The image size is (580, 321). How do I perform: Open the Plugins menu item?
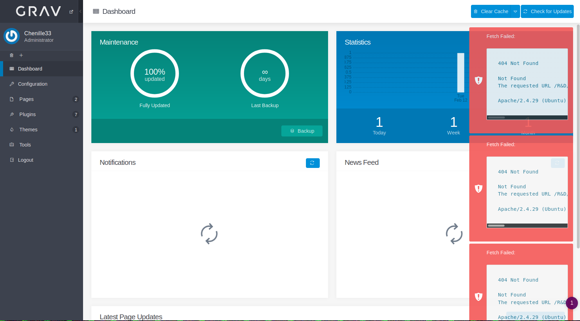tap(42, 114)
